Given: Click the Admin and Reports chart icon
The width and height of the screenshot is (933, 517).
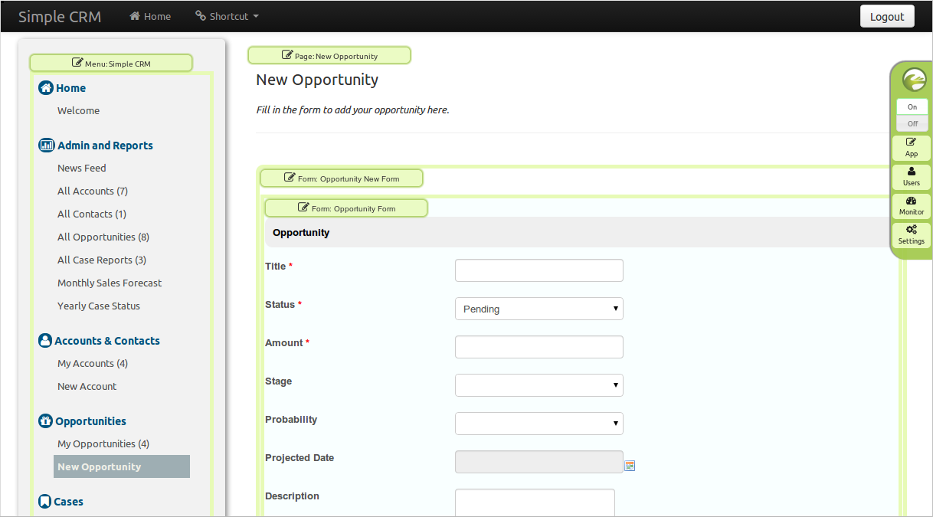Looking at the screenshot, I should [46, 146].
